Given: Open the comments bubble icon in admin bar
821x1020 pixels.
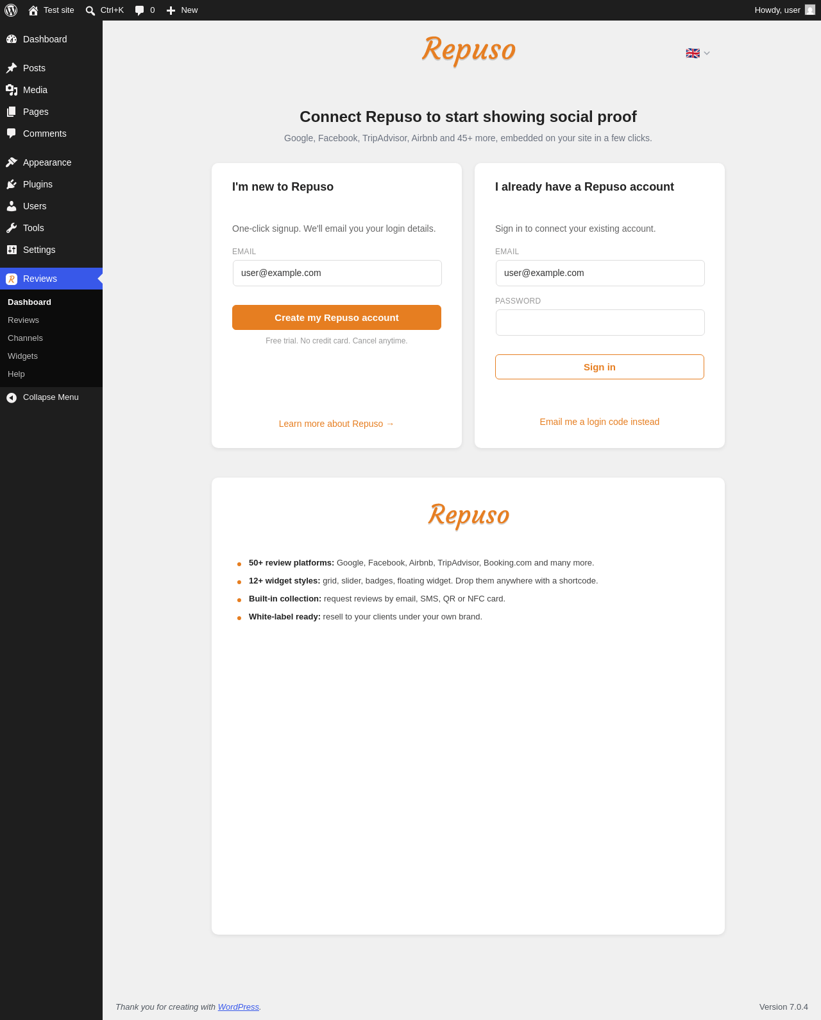Looking at the screenshot, I should tap(140, 10).
